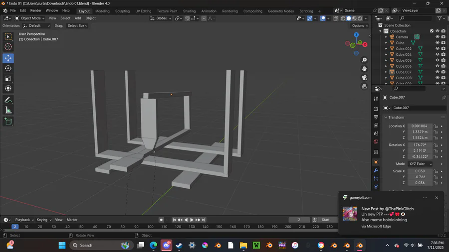
Task: Open the Windows Start menu
Action: point(62,245)
